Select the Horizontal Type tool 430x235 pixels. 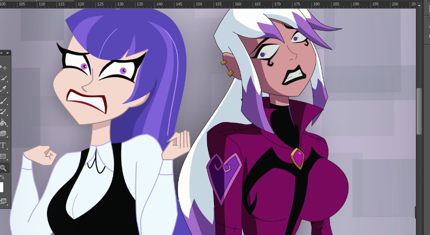point(3,145)
